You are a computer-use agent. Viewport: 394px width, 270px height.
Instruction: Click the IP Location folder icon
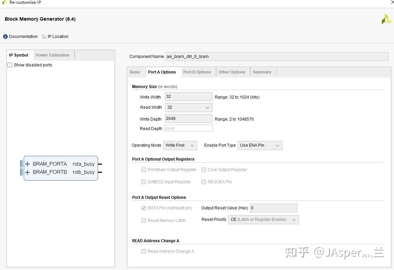pos(43,36)
